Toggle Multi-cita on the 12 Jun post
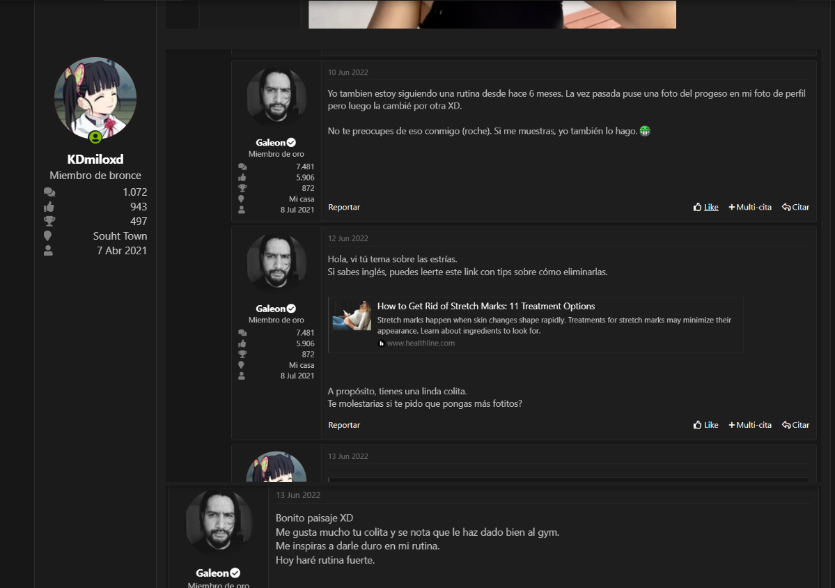 tap(750, 425)
